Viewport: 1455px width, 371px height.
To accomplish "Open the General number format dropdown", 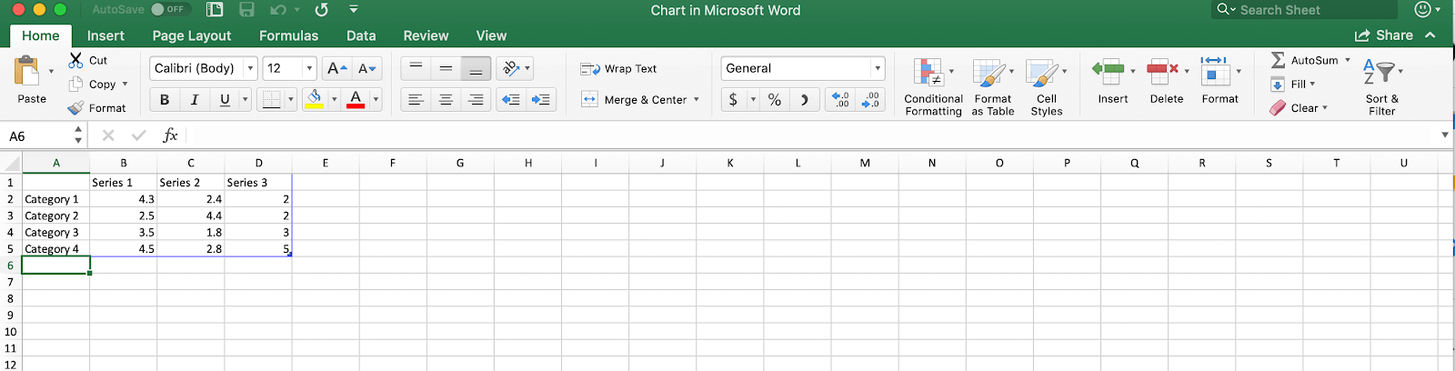I will (x=878, y=68).
